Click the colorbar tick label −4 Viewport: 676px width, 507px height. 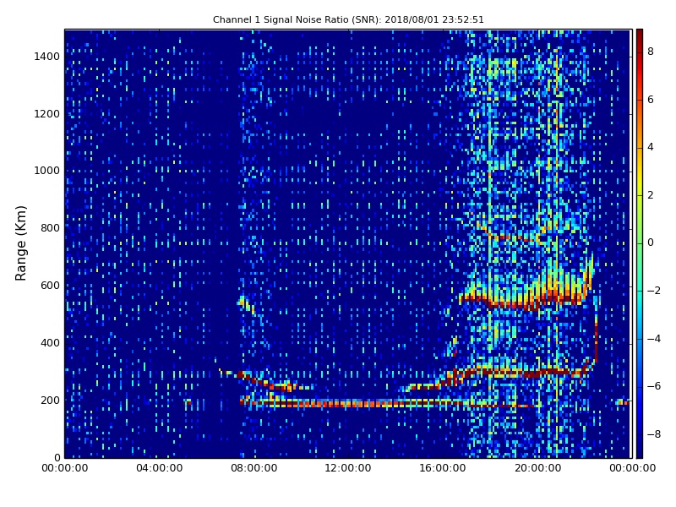click(x=654, y=339)
